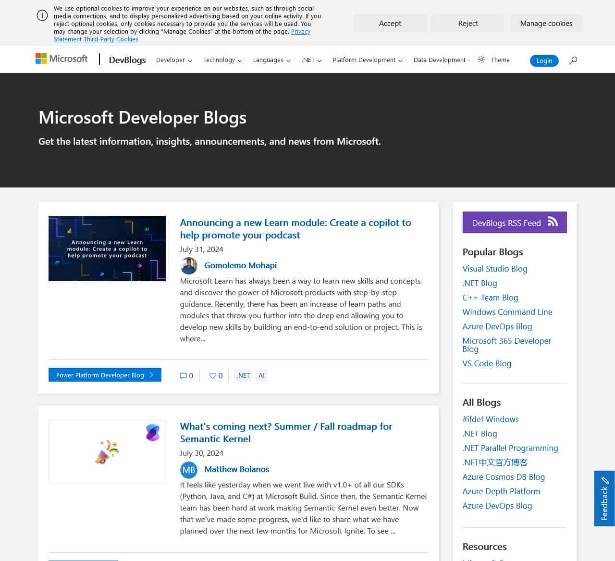Viewport: 615px width, 561px height.
Task: Open DevBlogs RSS Feed button
Action: click(x=515, y=222)
